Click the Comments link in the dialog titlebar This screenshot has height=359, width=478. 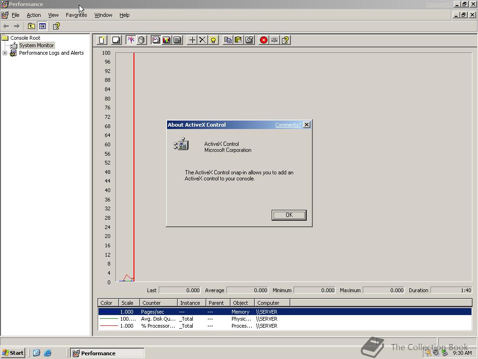(288, 125)
